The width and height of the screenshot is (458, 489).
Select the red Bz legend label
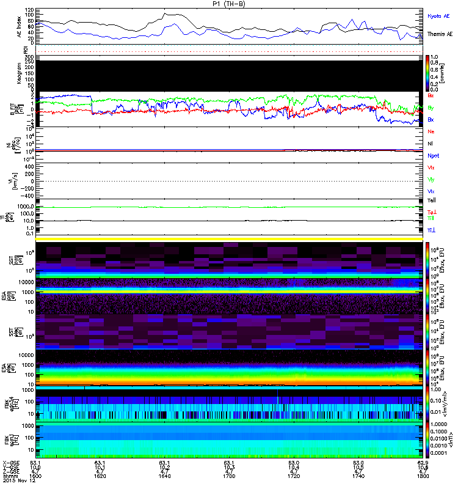pos(431,95)
